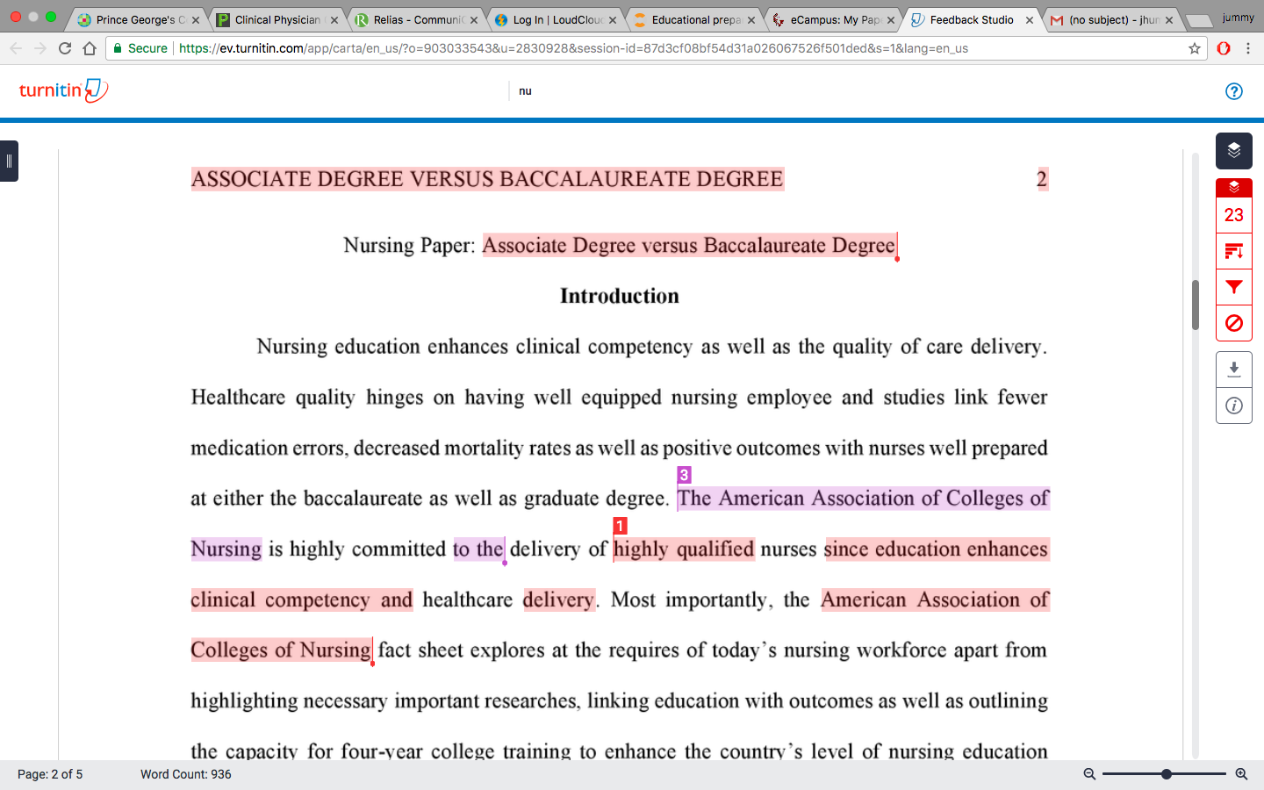The height and width of the screenshot is (790, 1264).
Task: Click the Secure padlock site info
Action: point(140,48)
